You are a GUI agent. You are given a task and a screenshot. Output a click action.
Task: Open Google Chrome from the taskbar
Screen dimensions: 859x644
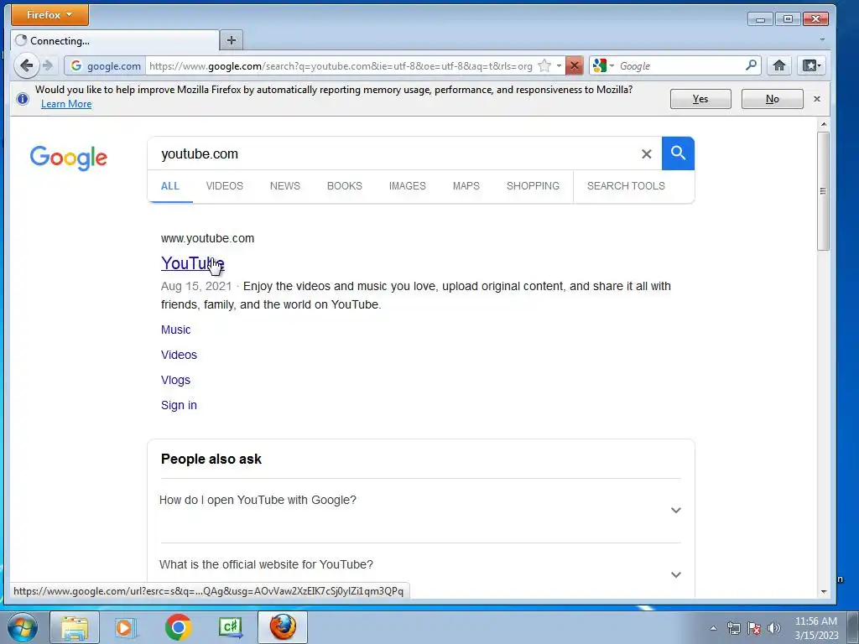(178, 627)
